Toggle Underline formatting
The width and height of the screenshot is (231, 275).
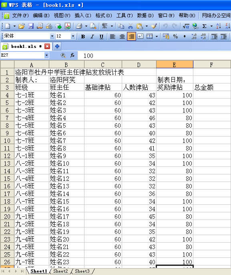point(101,36)
